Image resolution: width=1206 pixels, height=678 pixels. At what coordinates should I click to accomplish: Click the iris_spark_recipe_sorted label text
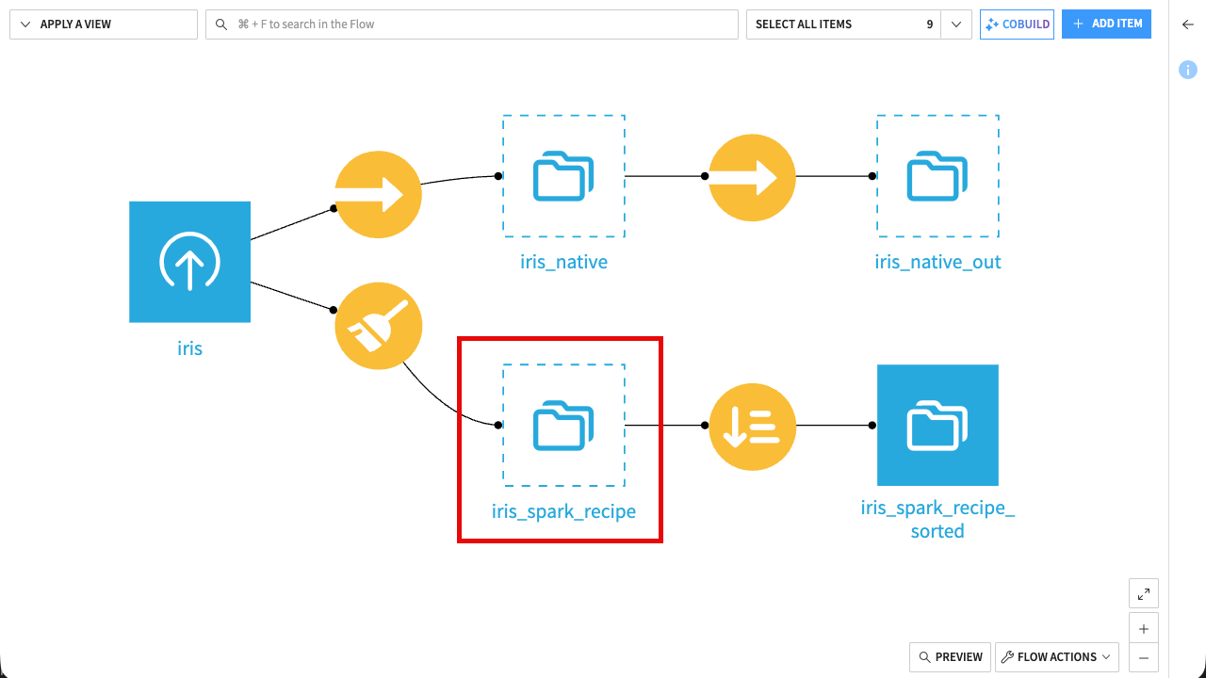pyautogui.click(x=937, y=520)
